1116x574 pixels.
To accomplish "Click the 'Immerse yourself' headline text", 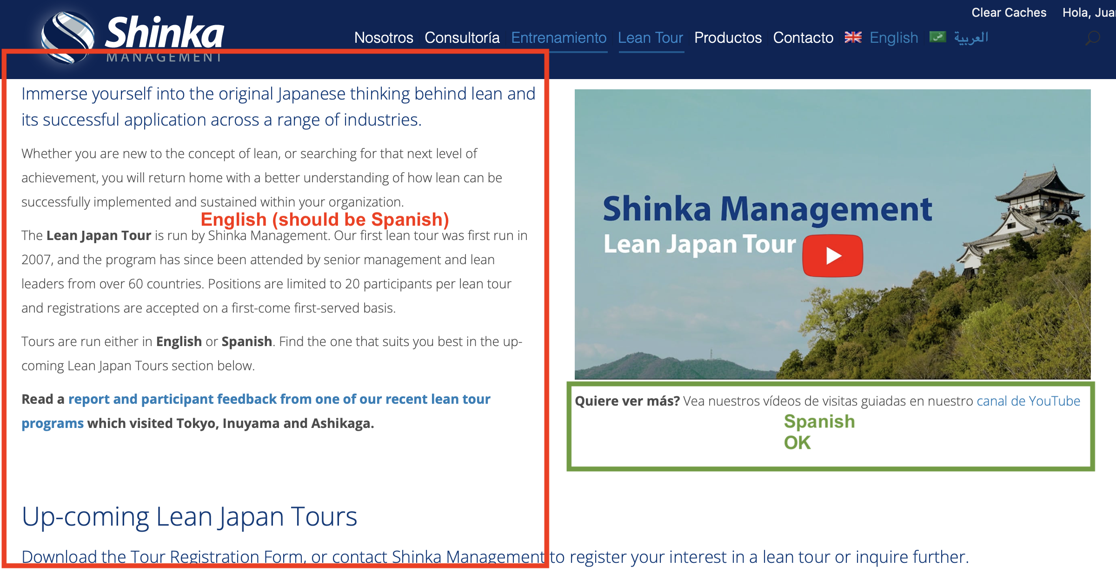I will click(278, 107).
